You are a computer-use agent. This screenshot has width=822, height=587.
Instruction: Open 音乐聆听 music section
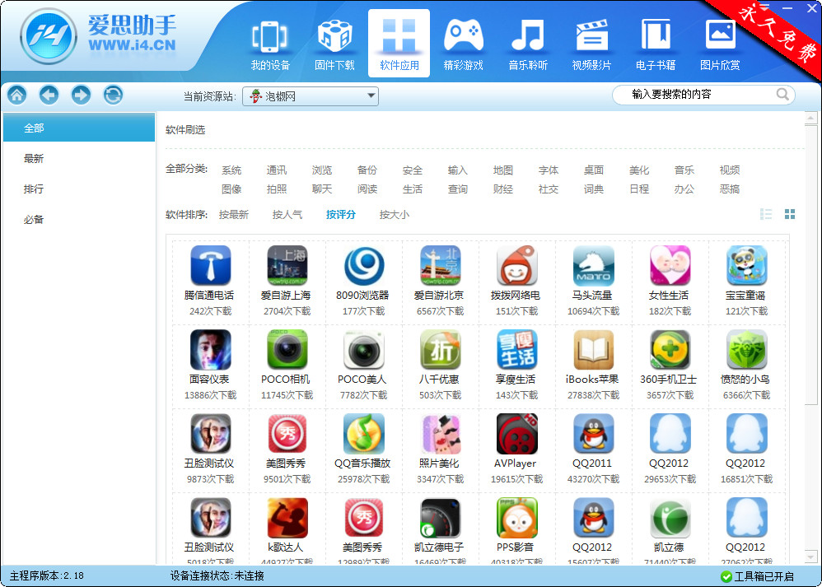(x=528, y=44)
